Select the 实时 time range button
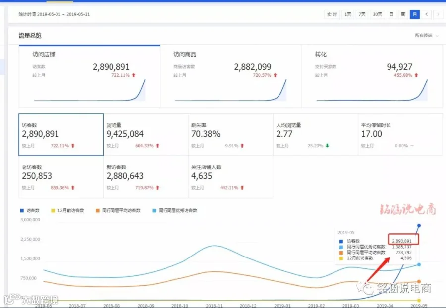446x308 pixels. (332, 14)
